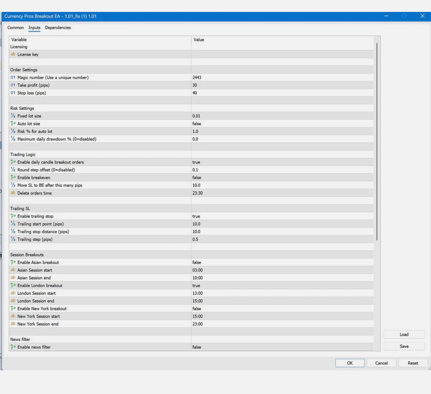This screenshot has width=431, height=394.
Task: Click the Trailing step double type icon
Action: click(13, 239)
